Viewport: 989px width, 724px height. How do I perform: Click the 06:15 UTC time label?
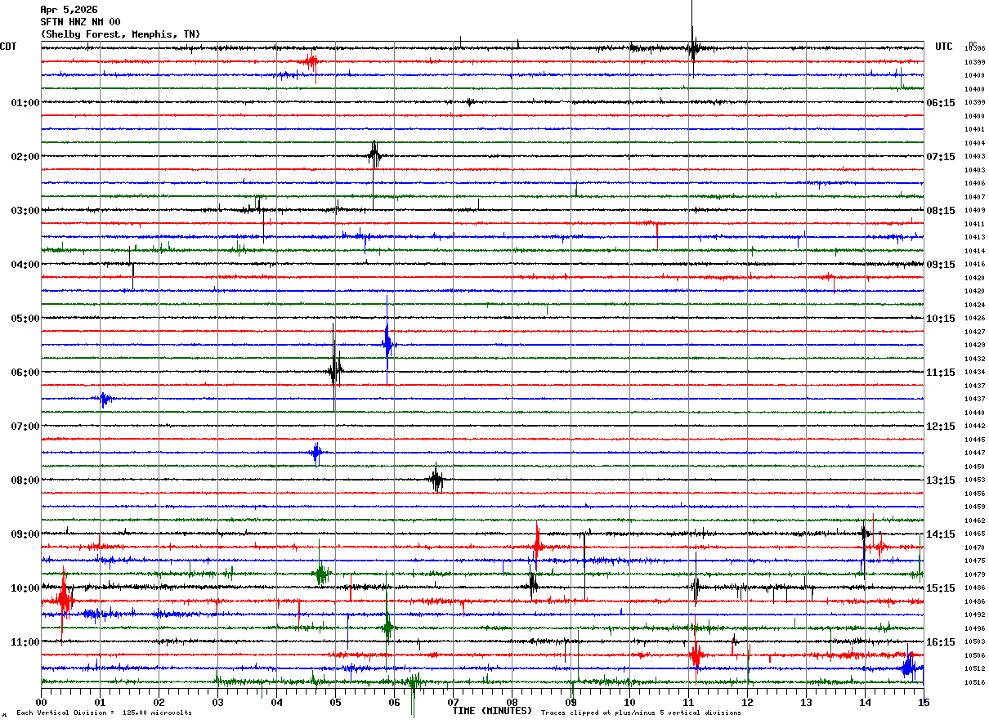coord(941,103)
